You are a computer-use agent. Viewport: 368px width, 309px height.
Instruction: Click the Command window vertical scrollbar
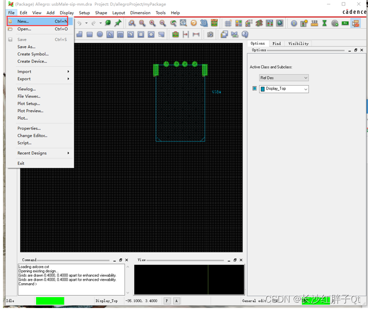click(x=127, y=280)
